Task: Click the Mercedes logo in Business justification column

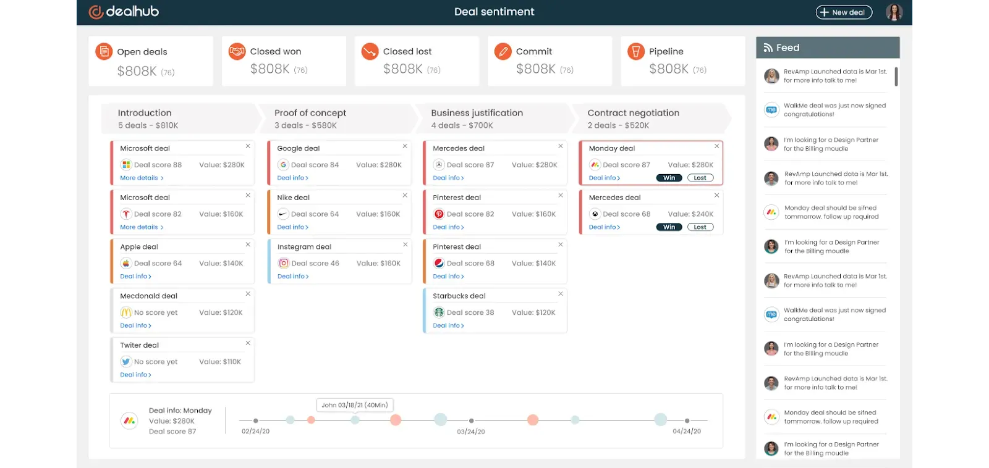Action: (x=439, y=165)
